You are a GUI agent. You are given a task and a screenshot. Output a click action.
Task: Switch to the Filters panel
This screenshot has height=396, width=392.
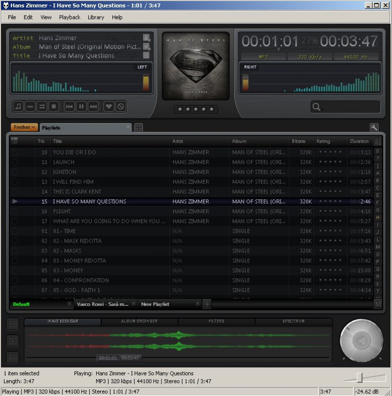pos(217,321)
